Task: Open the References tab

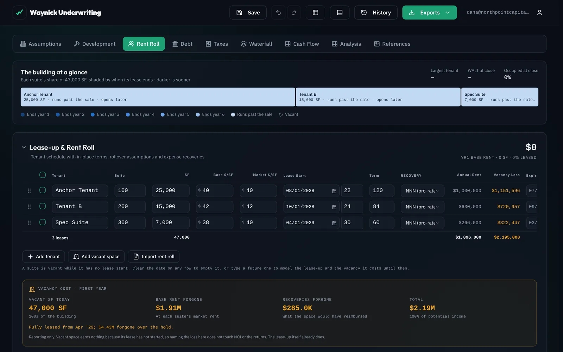Action: click(x=392, y=44)
